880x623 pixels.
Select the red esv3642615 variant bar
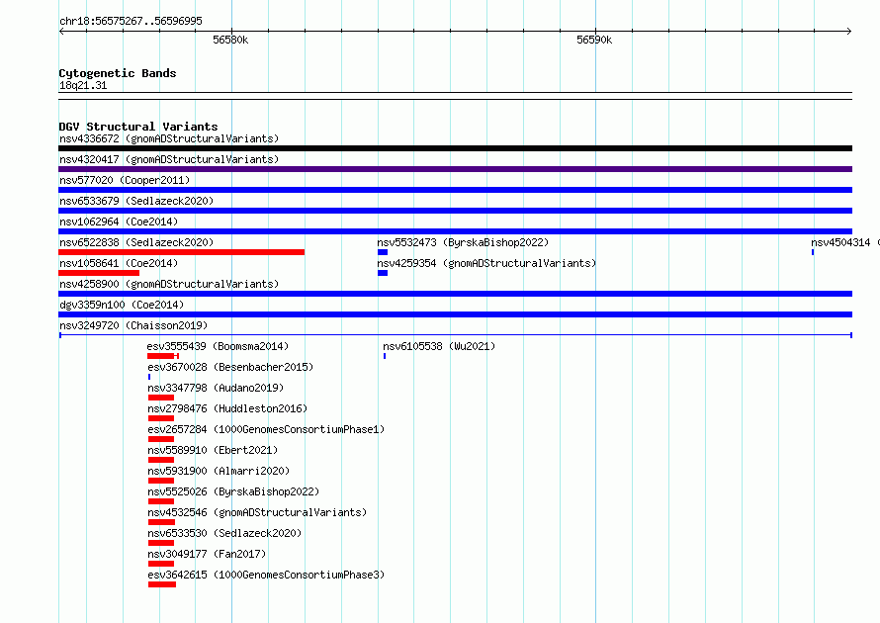tap(161, 584)
